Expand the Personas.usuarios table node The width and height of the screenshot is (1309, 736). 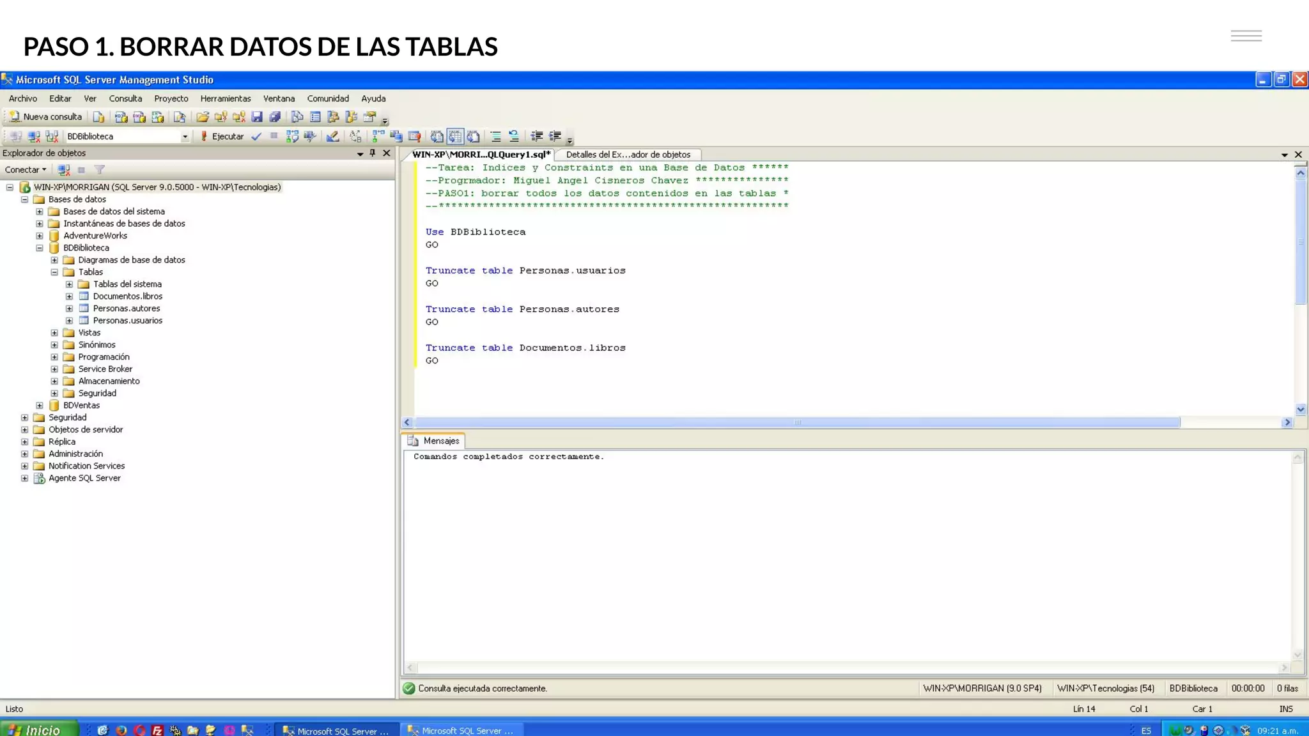[69, 321]
